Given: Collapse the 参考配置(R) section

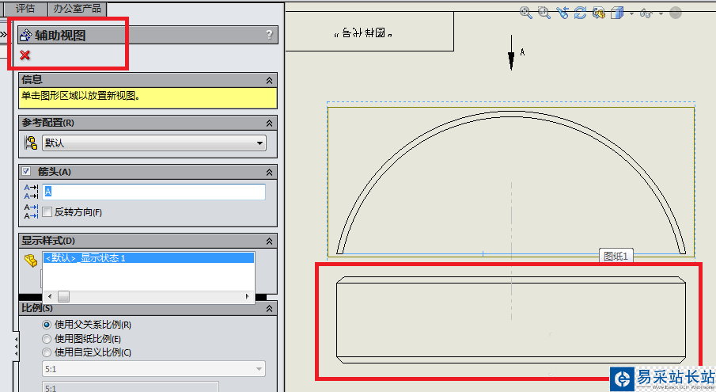Looking at the screenshot, I should (x=270, y=124).
